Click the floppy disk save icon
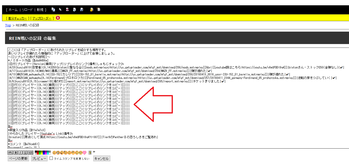 pos(82,10)
